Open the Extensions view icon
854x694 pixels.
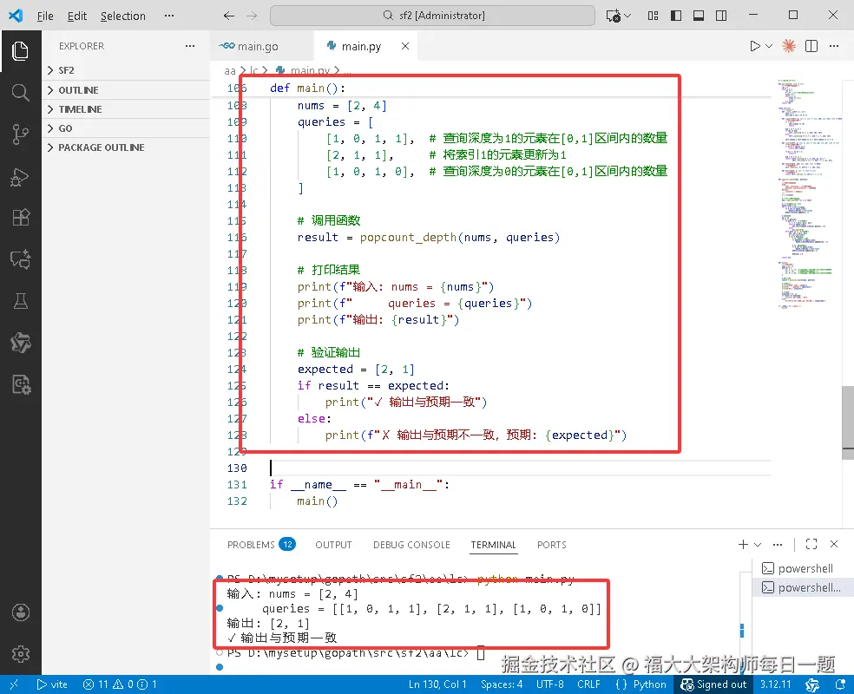pyautogui.click(x=20, y=218)
